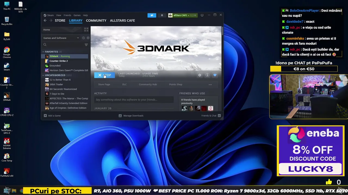
Task: Open the allStars CAFE account dropdown
Action: point(182,15)
